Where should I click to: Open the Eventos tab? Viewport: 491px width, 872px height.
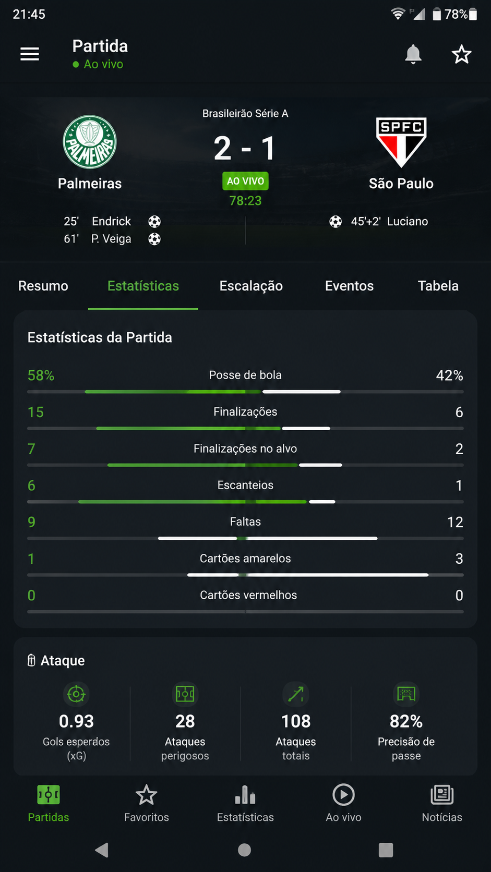(x=350, y=286)
